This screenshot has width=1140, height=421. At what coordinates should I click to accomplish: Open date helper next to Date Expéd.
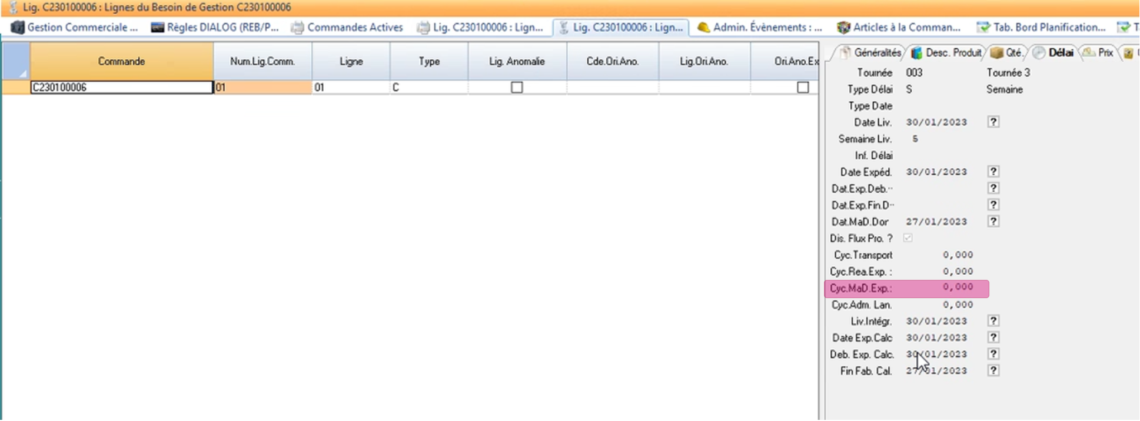pos(993,172)
